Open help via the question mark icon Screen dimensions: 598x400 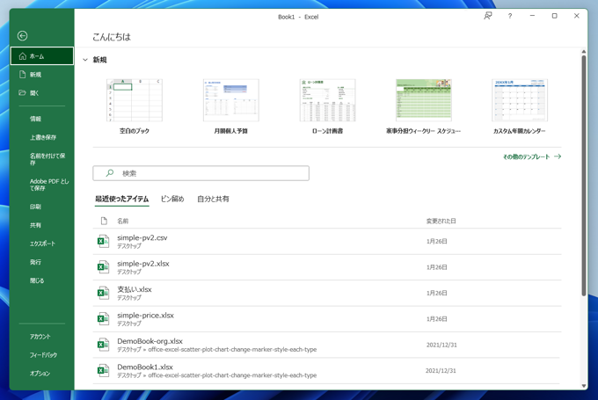(510, 16)
